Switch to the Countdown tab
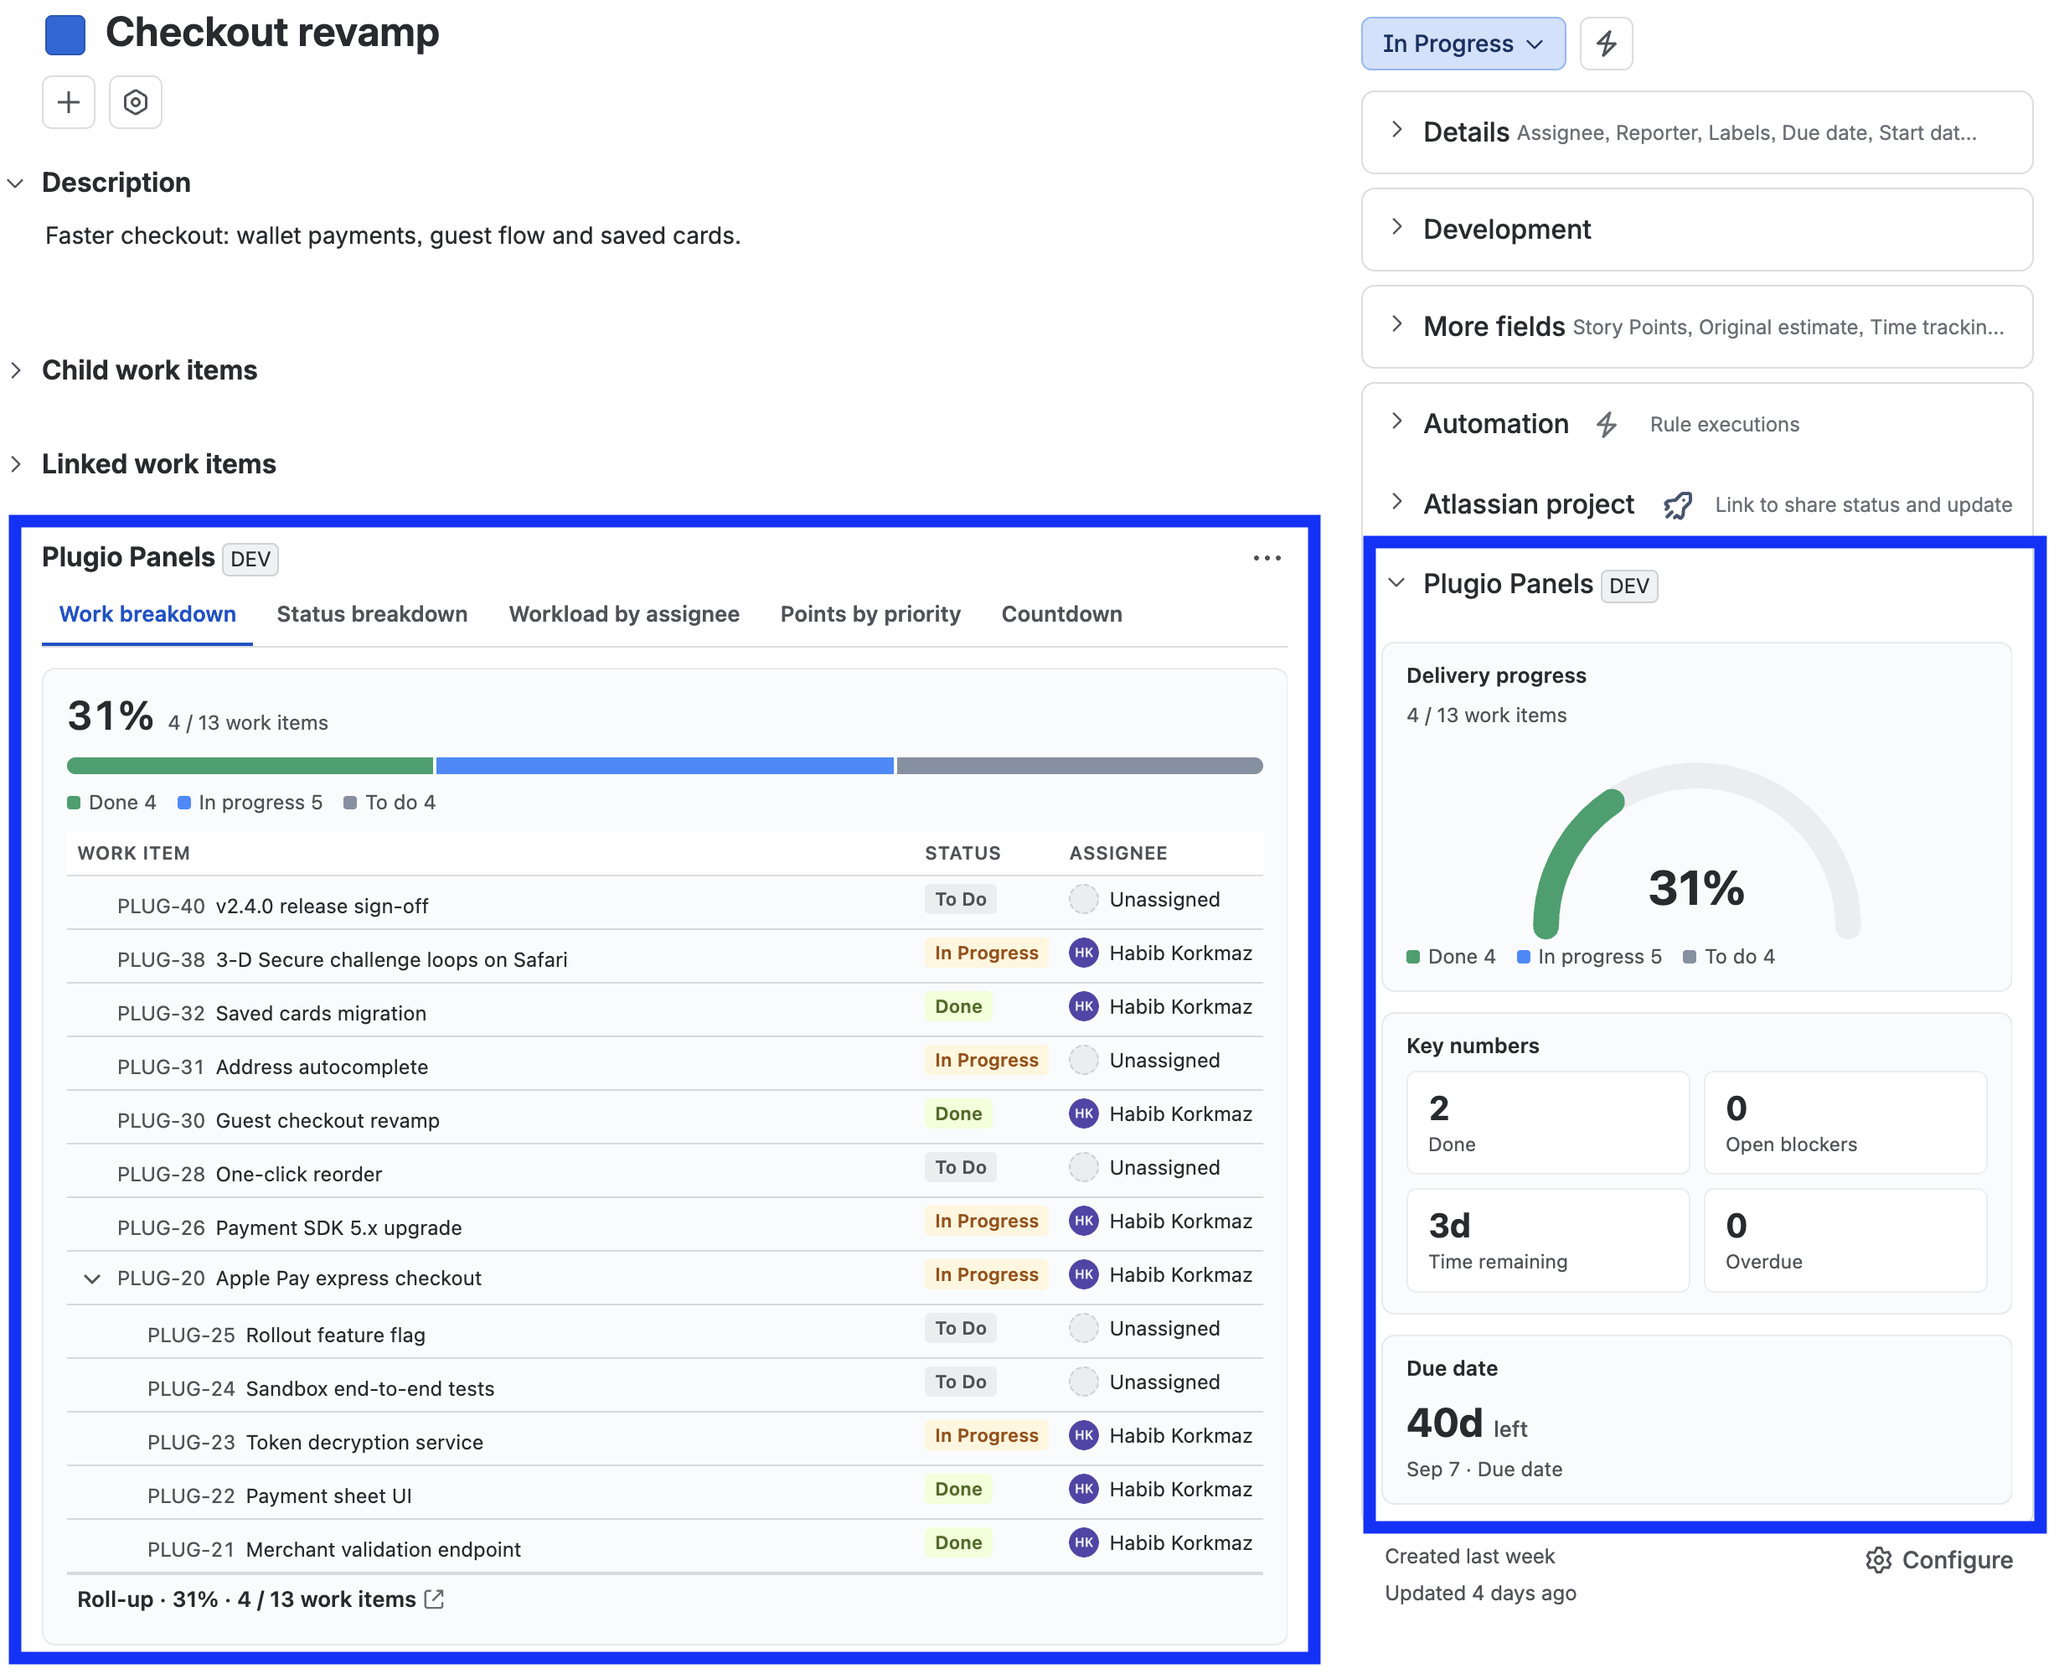 point(1061,614)
